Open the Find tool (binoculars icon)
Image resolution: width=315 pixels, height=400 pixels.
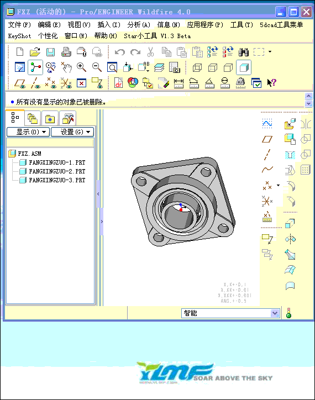[244, 52]
